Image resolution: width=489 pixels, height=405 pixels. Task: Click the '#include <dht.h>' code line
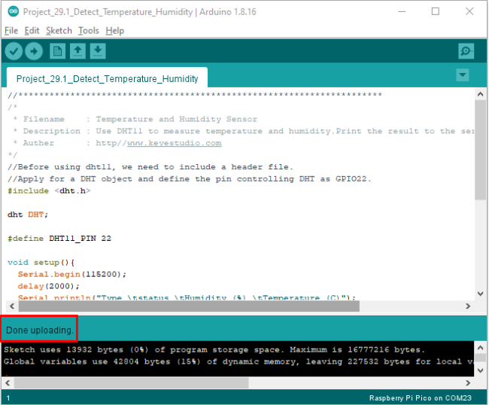click(49, 190)
